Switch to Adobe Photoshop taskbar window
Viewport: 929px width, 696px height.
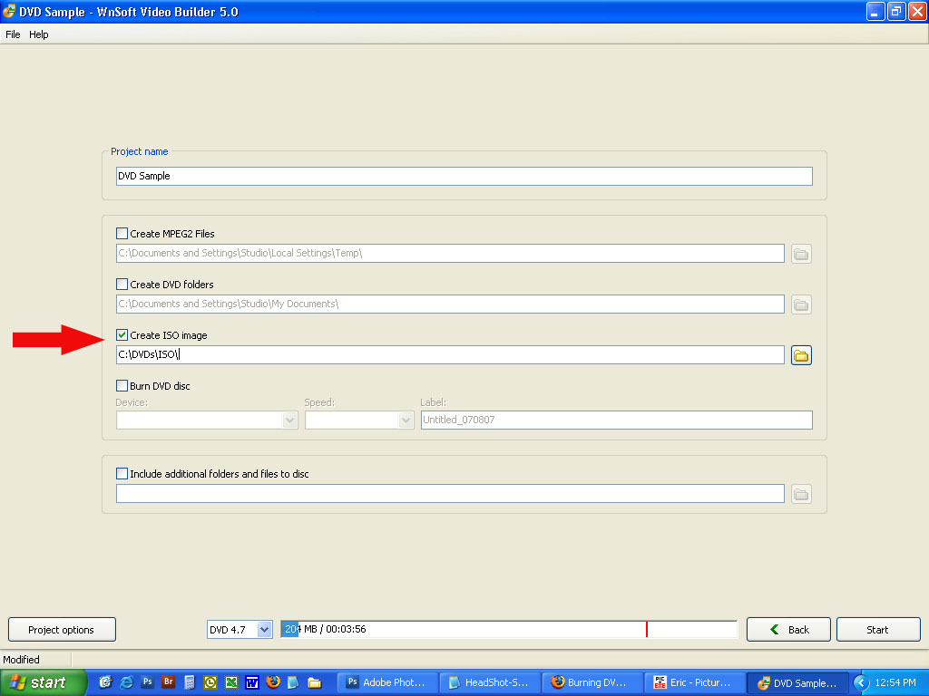[387, 682]
